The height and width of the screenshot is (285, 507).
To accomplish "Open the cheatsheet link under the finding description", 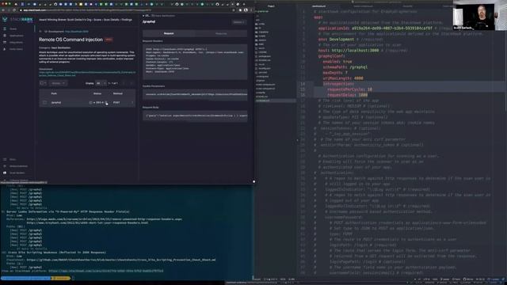I will (x=87, y=74).
